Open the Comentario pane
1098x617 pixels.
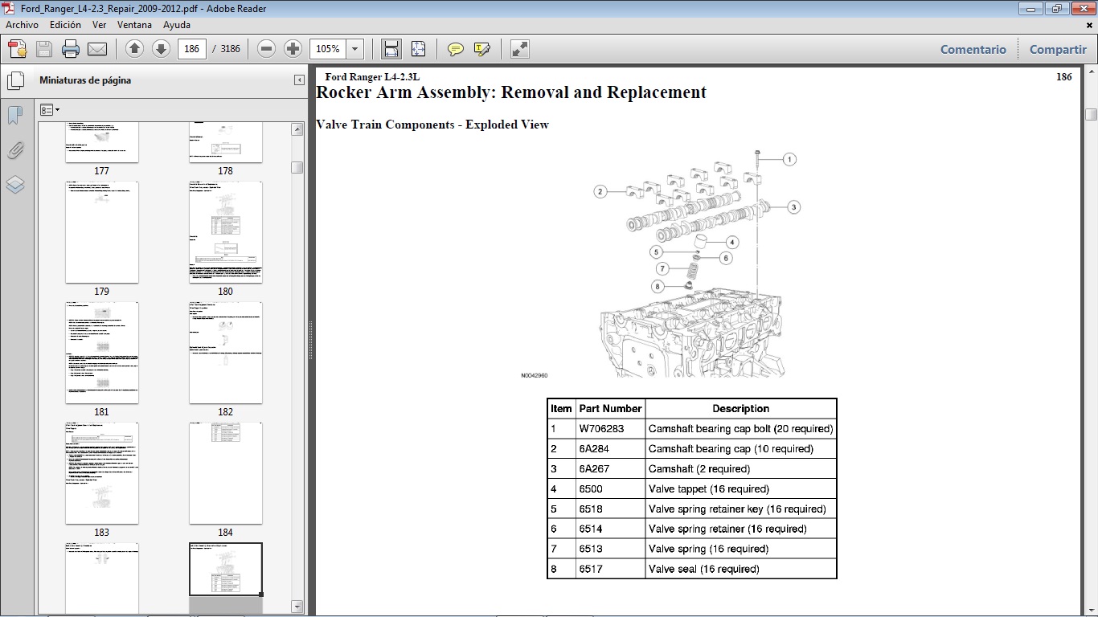tap(973, 49)
